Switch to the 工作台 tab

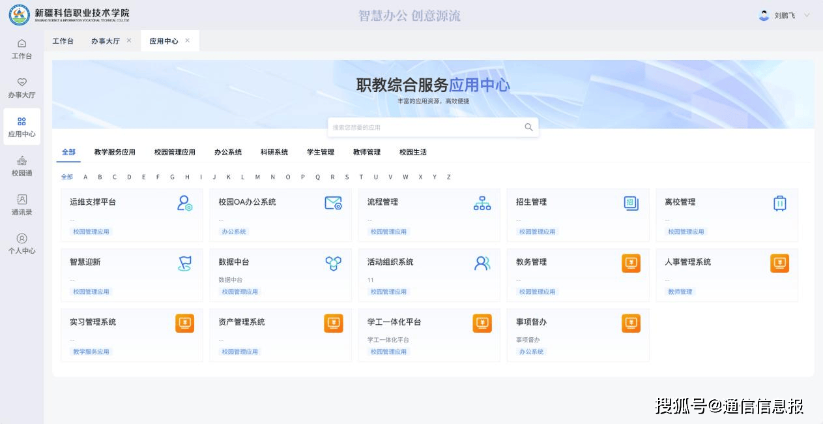[x=63, y=41]
